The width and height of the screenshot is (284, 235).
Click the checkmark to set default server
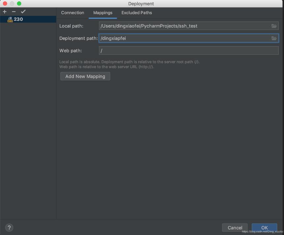click(x=23, y=12)
